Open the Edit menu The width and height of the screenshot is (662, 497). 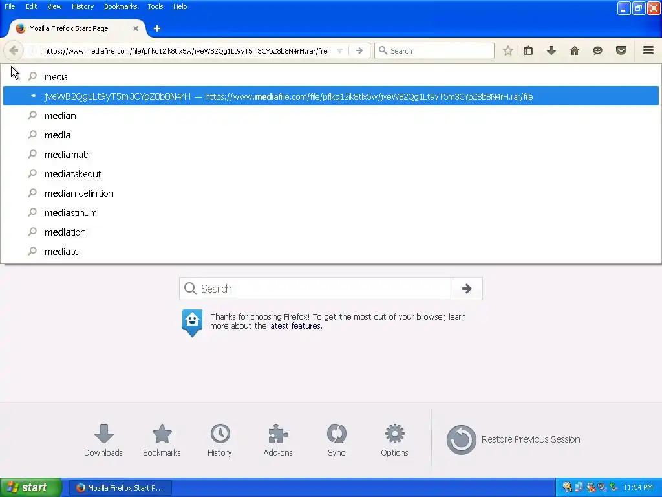(x=31, y=6)
